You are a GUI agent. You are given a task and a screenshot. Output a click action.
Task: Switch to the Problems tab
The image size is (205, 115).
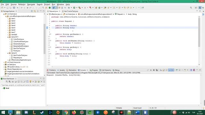(x=51, y=70)
